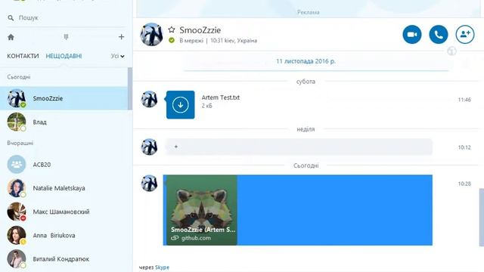Click the Вчорашні group heading
This screenshot has width=484, height=272.
click(20, 143)
